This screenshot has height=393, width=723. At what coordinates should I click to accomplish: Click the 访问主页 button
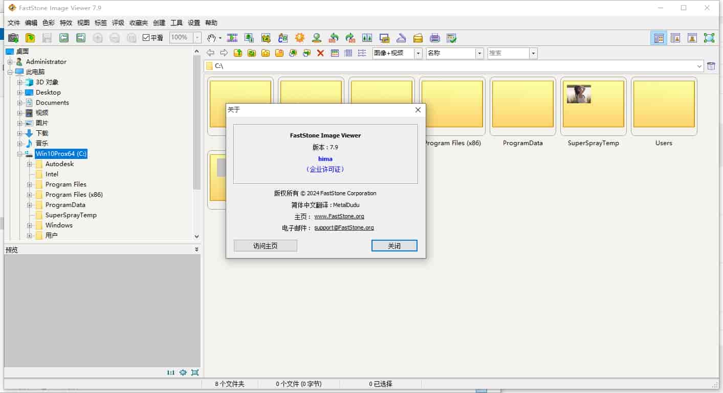(x=265, y=246)
